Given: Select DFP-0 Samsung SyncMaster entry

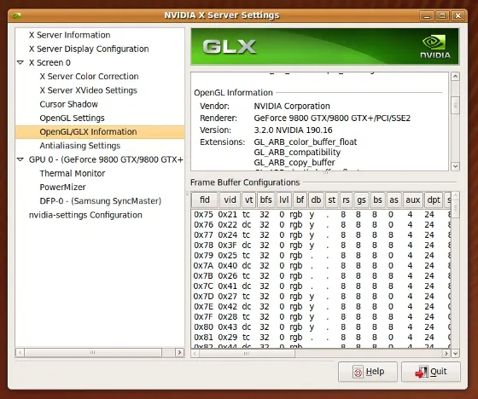Looking at the screenshot, I should click(101, 201).
